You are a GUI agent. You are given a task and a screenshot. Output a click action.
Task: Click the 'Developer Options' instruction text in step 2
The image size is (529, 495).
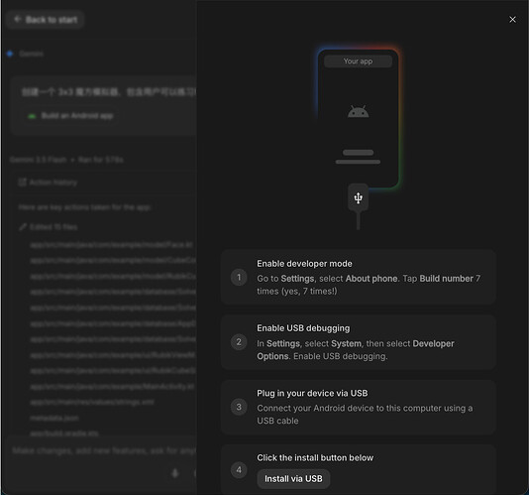click(356, 350)
